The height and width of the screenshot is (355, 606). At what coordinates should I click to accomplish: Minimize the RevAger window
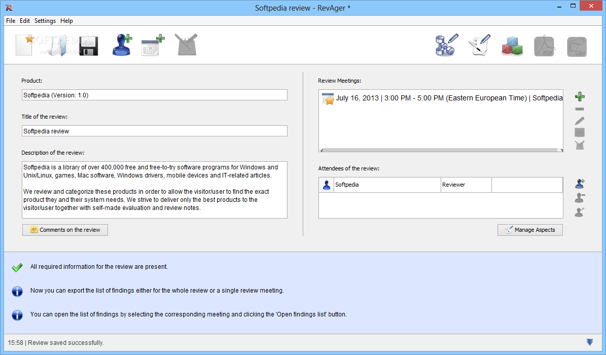559,6
